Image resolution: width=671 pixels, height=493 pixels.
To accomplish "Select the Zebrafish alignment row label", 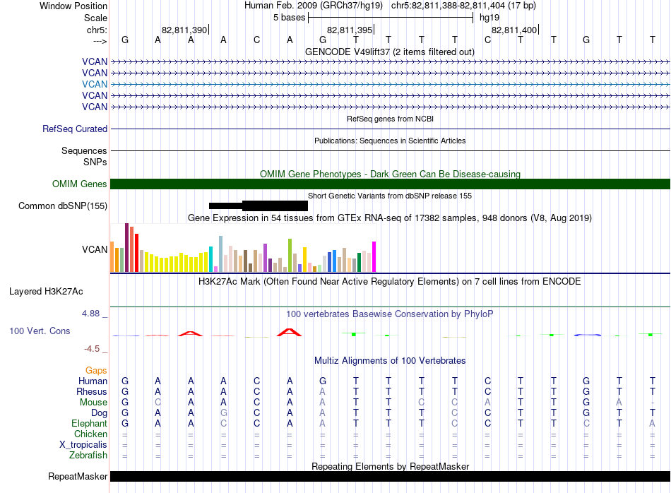I will (x=88, y=456).
